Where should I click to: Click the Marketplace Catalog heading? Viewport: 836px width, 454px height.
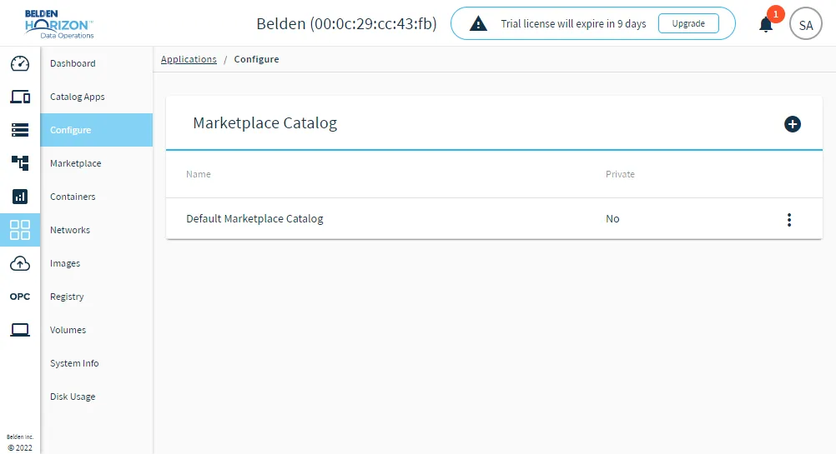click(x=265, y=123)
